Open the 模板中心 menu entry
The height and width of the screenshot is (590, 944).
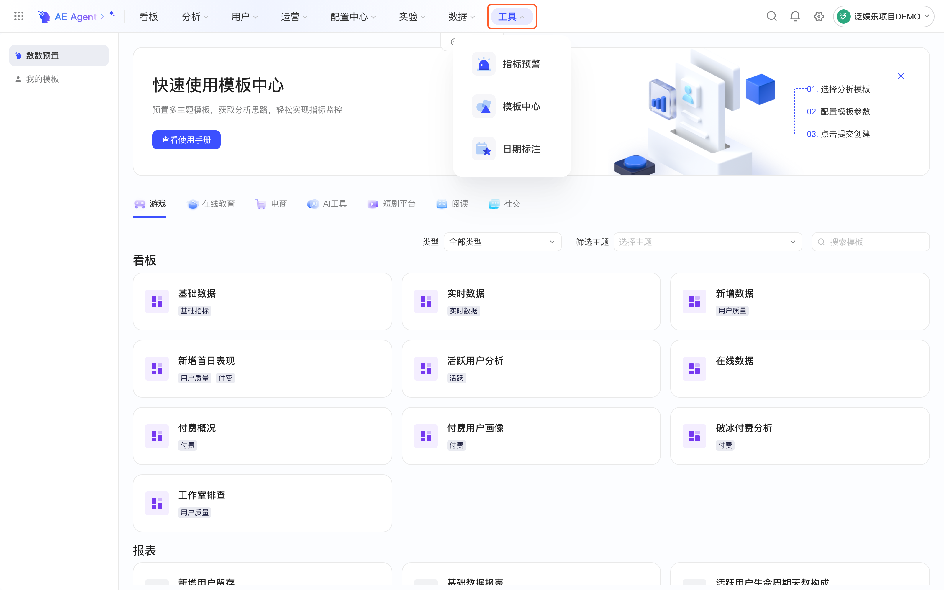(x=512, y=106)
